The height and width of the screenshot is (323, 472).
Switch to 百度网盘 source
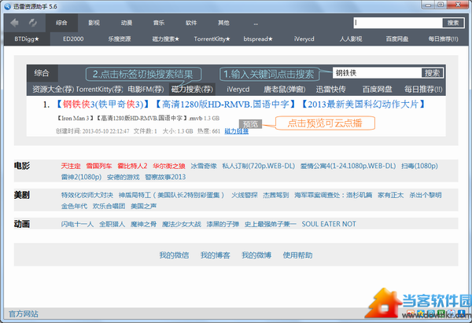click(x=397, y=39)
